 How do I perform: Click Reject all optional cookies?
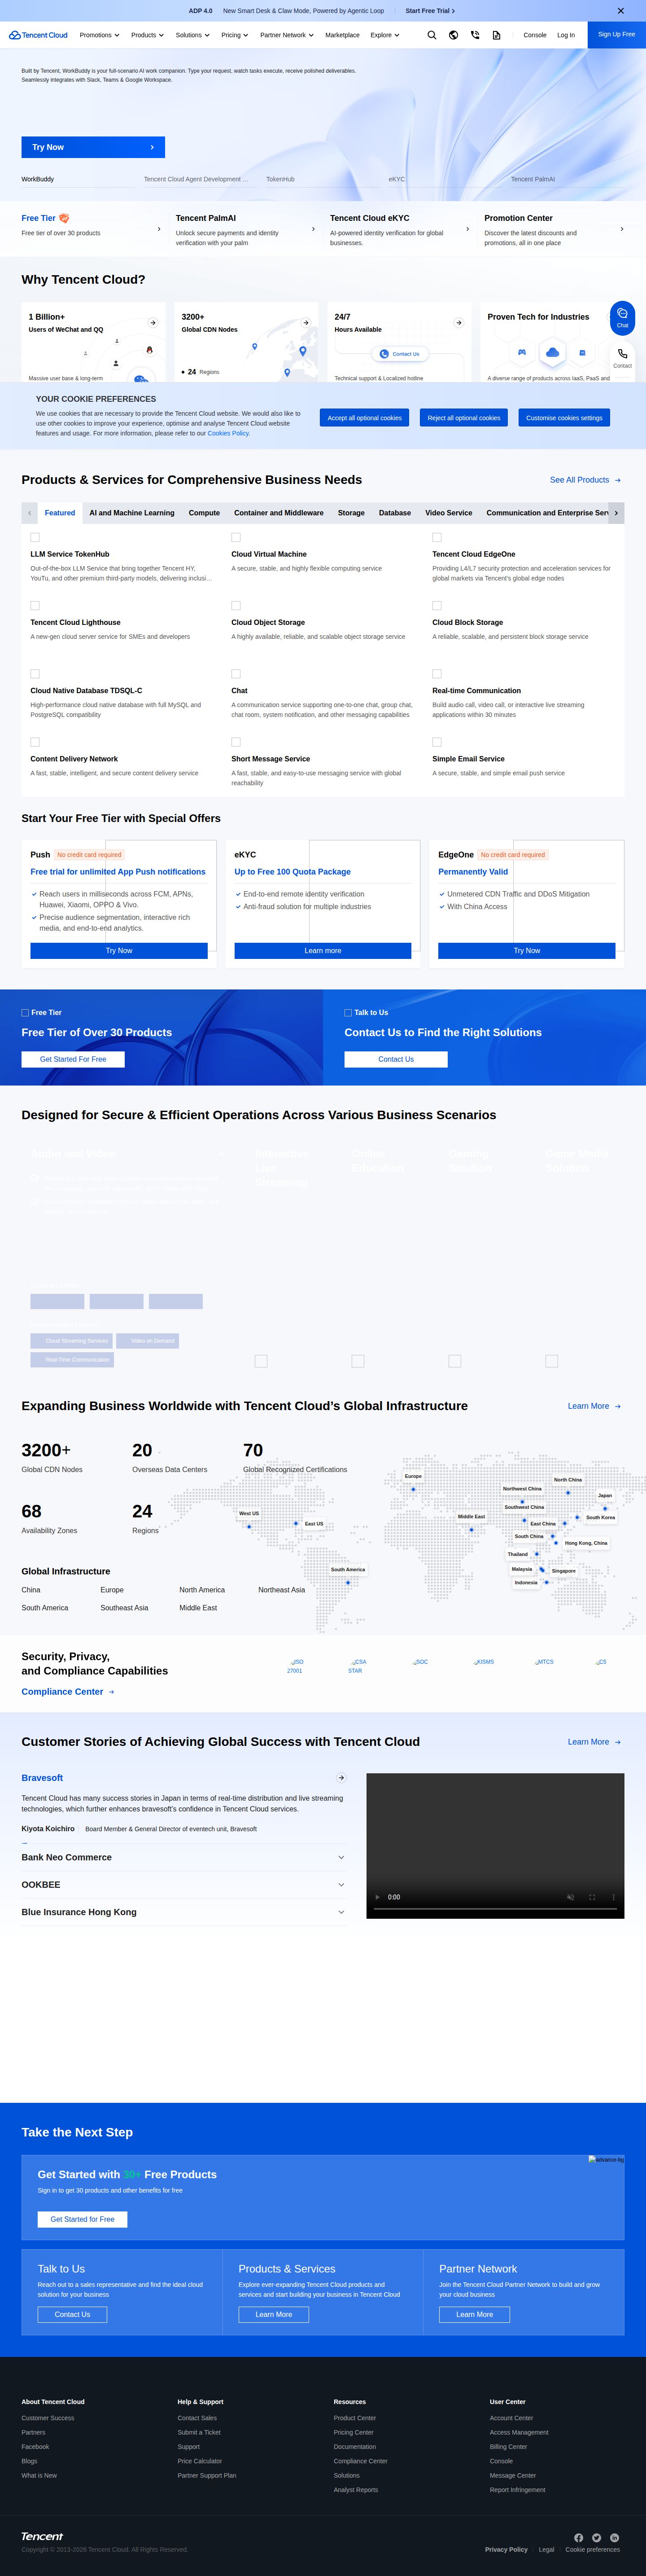(464, 418)
